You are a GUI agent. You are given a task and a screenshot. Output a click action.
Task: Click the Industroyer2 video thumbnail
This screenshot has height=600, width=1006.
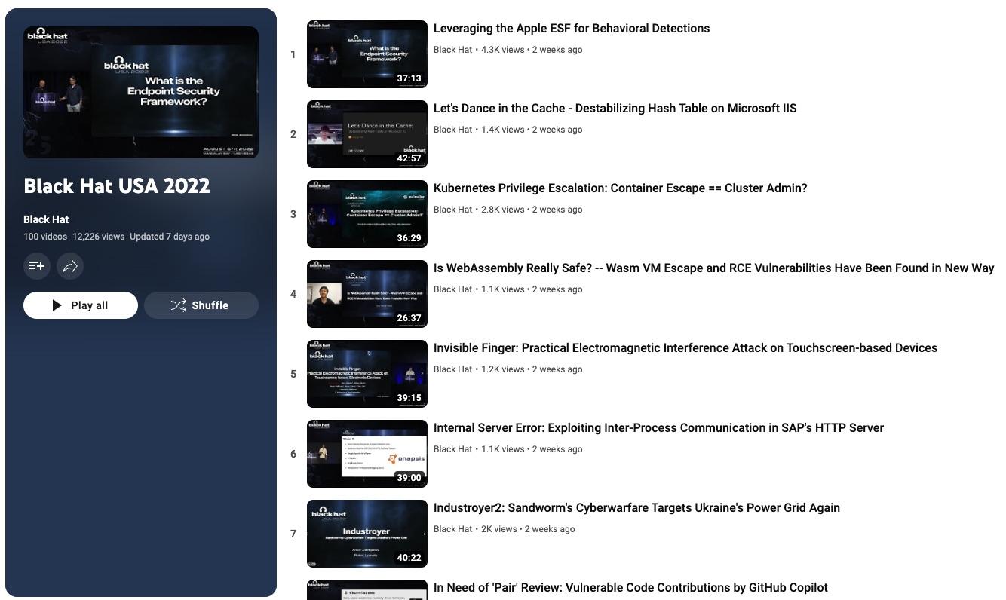tap(367, 534)
